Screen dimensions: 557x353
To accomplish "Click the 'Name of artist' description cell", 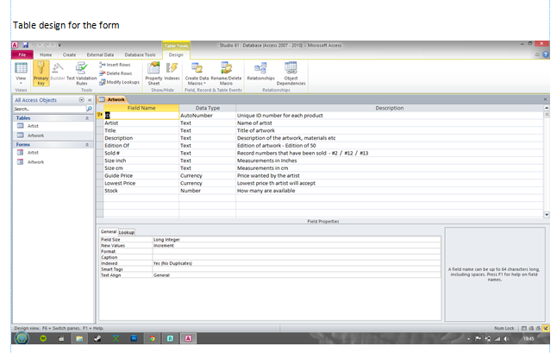I will click(390, 123).
